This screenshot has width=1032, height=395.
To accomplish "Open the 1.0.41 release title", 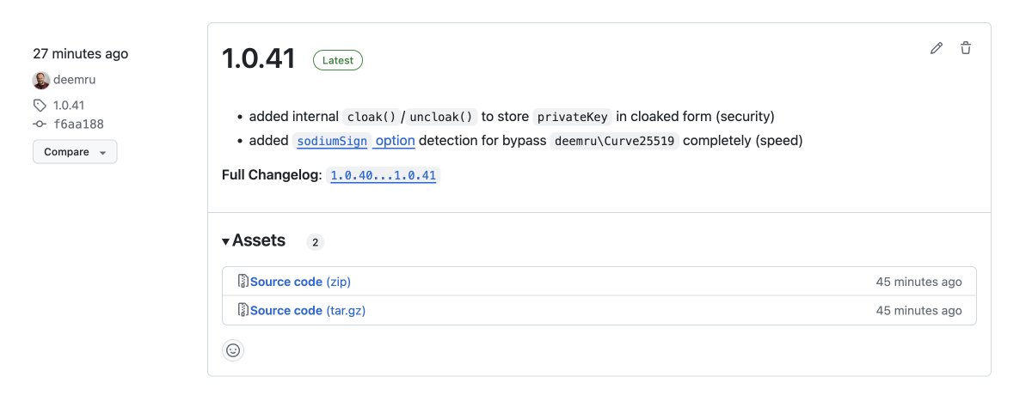I will pos(259,58).
